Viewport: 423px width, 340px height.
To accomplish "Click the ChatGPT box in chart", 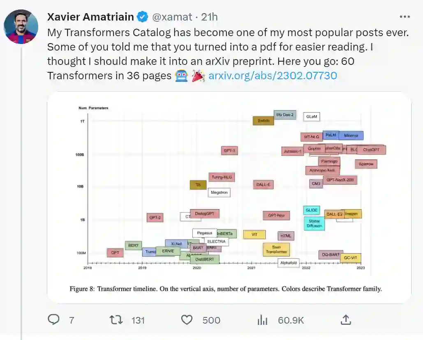I will tap(371, 150).
